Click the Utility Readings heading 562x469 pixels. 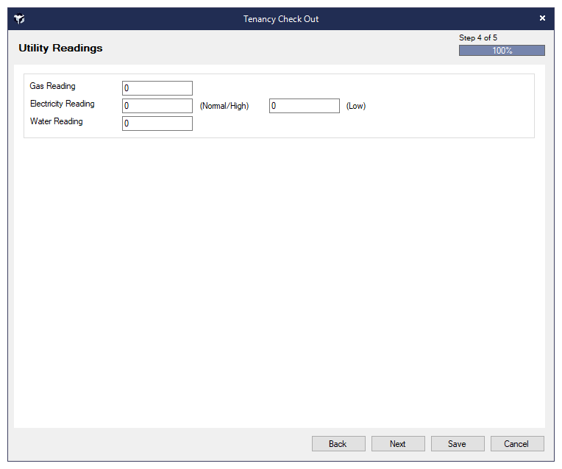coord(60,49)
